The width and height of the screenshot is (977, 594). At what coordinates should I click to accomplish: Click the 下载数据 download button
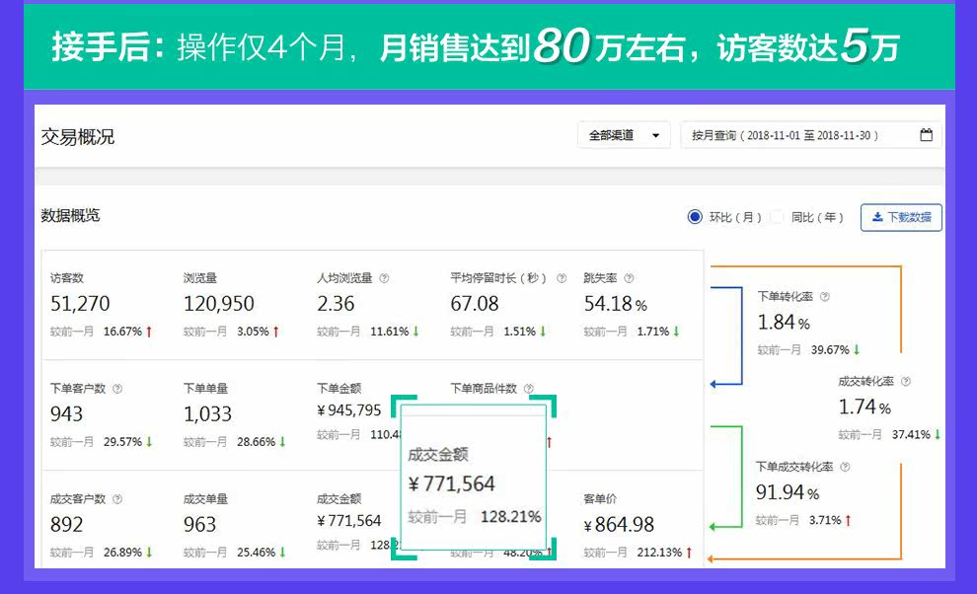pos(901,217)
